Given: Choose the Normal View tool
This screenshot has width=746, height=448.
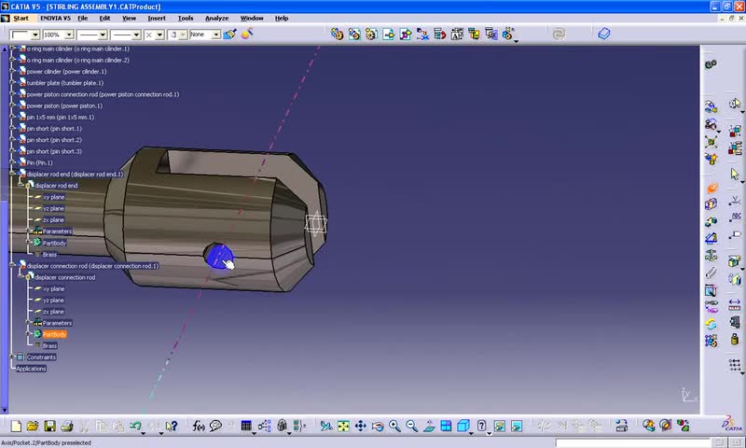Looking at the screenshot, I should point(429,426).
